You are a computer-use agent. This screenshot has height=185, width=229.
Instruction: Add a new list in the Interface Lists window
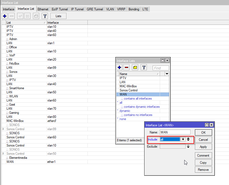pos(119,67)
